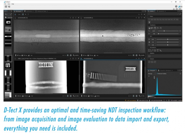The image size is (185, 133).
Task: Click the add viewer plus icon in workspace toolbar
Action: 26,14
